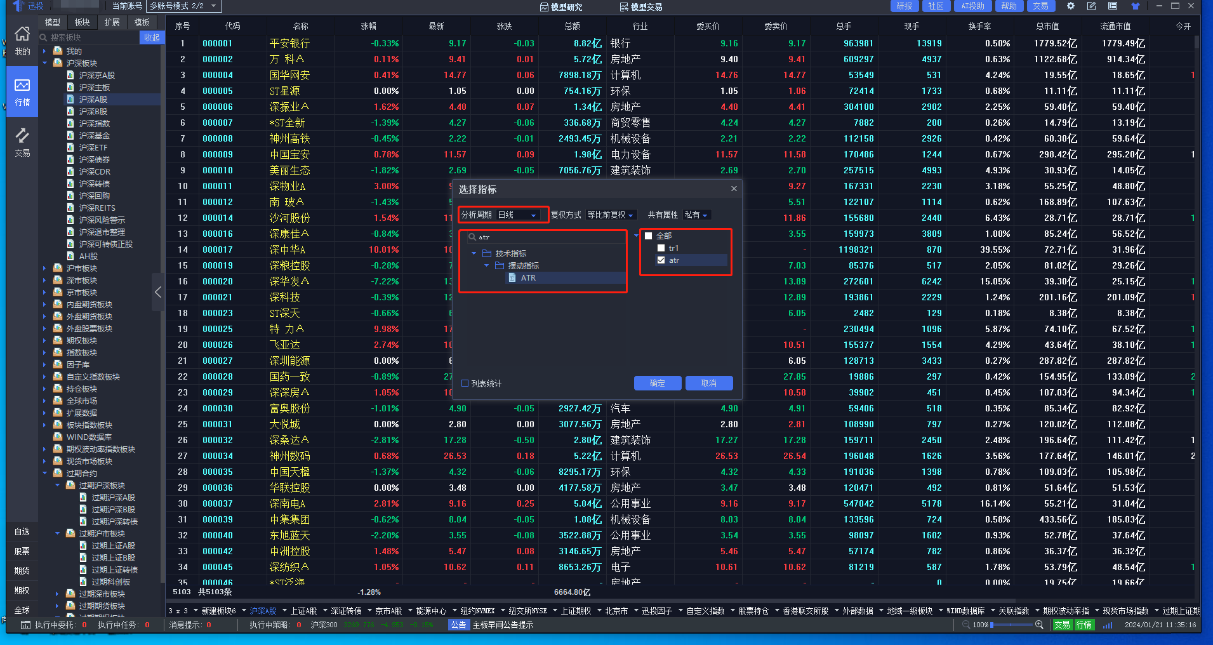Select the 自选 item in left sidebar
This screenshot has width=1213, height=645.
[x=22, y=531]
